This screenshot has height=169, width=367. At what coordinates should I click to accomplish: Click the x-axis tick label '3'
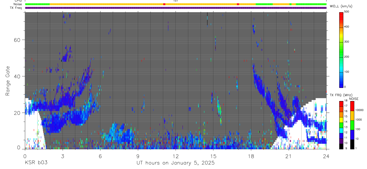[62, 156]
